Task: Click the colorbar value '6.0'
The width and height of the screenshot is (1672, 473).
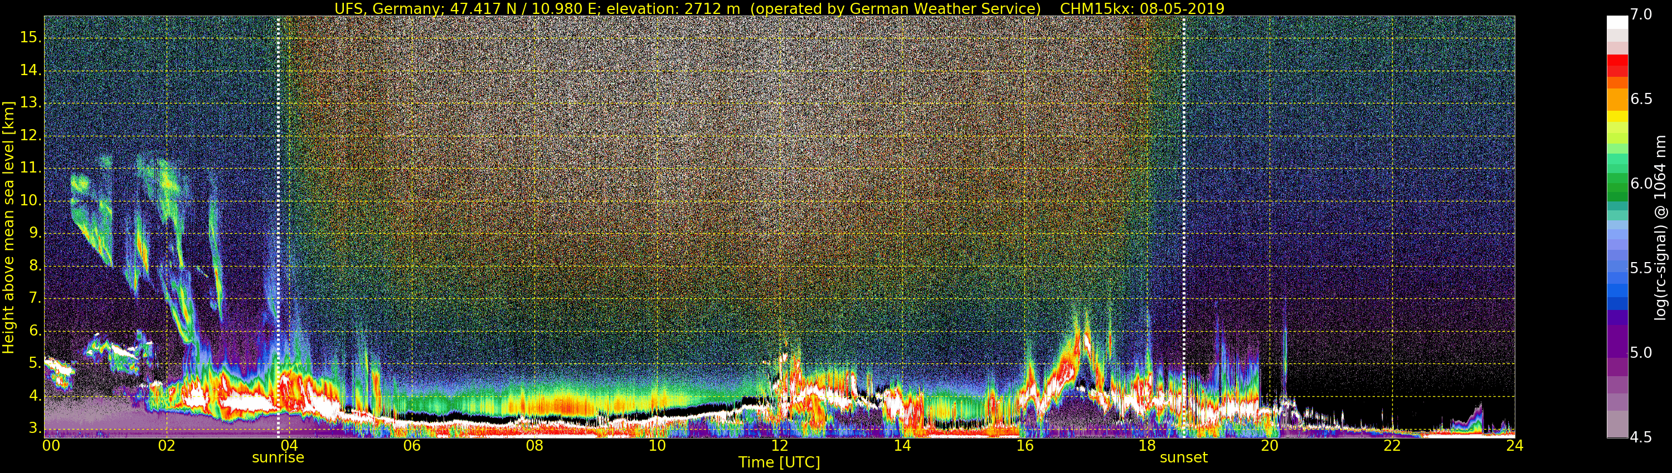Action: coord(1641,184)
